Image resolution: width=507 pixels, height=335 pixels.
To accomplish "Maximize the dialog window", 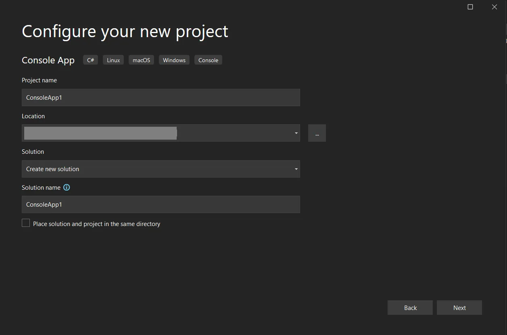I will click(470, 7).
